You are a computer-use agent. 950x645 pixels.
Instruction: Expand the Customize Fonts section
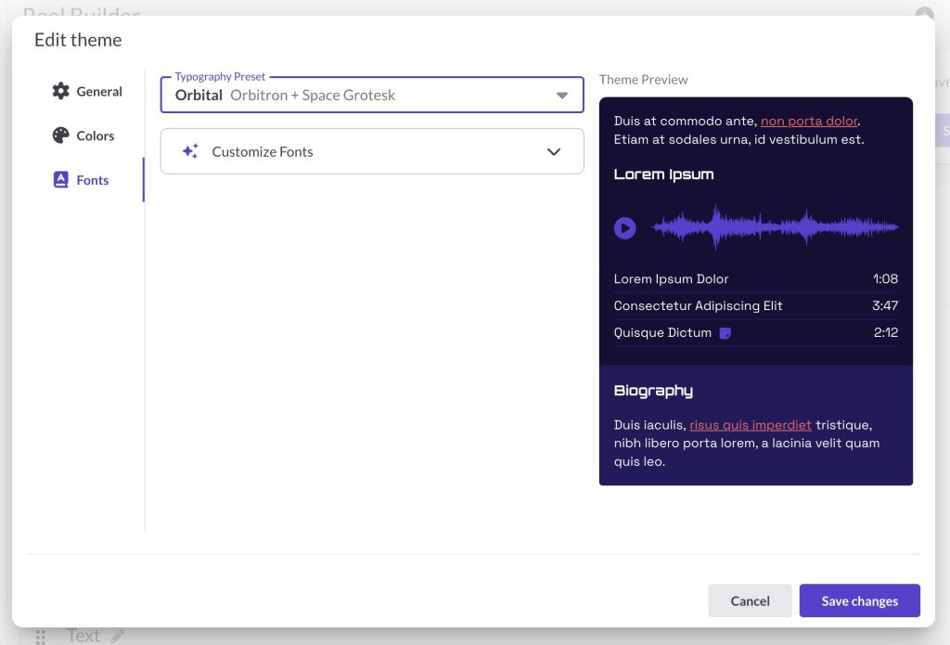point(372,151)
